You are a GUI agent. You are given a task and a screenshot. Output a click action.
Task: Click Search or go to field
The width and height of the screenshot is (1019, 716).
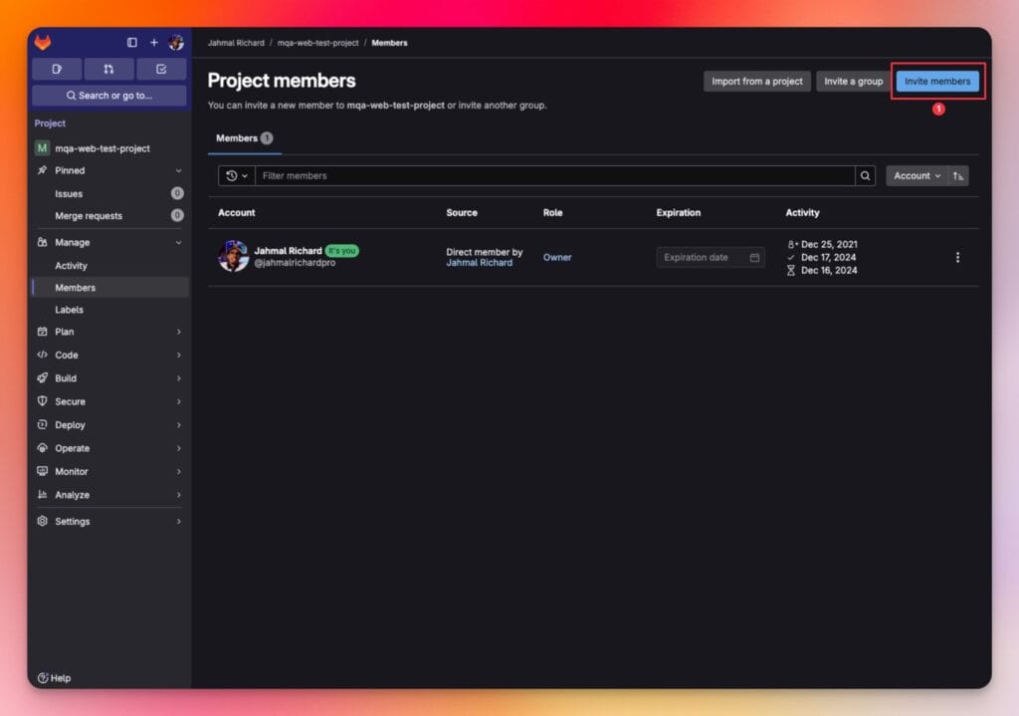109,96
